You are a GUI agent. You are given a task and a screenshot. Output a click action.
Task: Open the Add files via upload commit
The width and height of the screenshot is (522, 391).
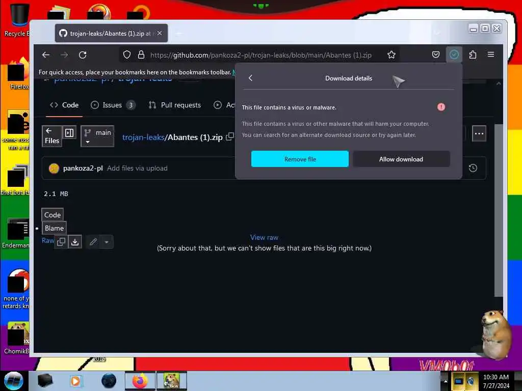[137, 168]
